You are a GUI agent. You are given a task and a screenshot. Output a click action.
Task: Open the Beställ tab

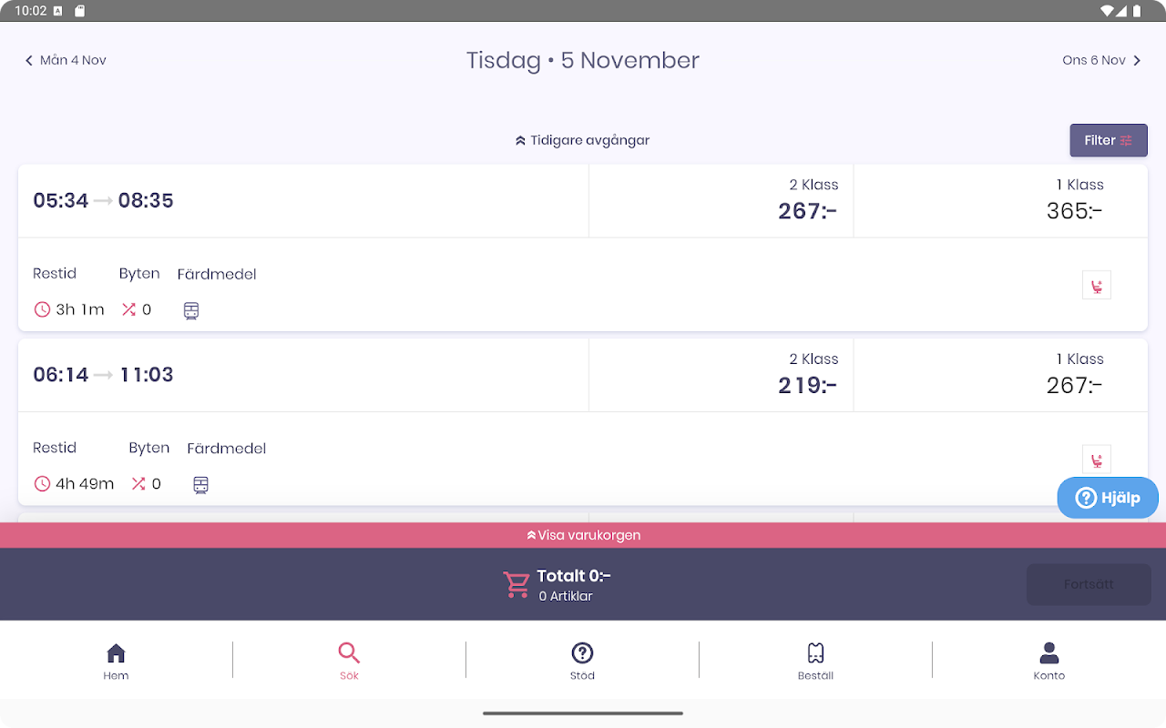pos(815,661)
